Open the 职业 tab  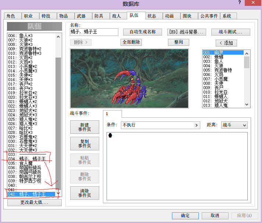coord(30,16)
